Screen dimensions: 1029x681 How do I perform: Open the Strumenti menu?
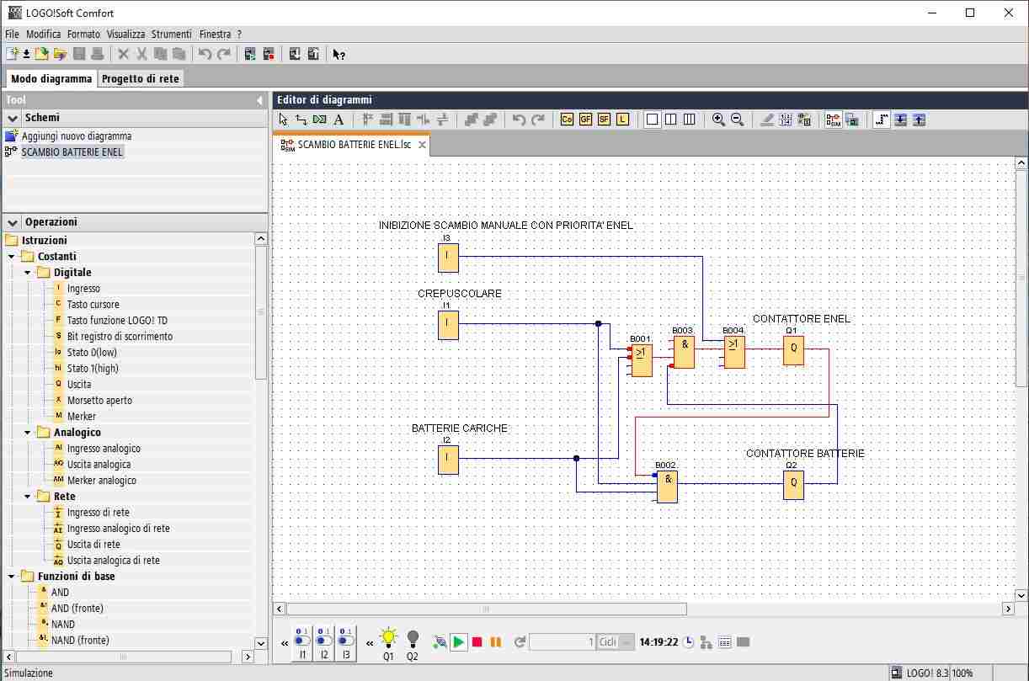[x=171, y=35]
